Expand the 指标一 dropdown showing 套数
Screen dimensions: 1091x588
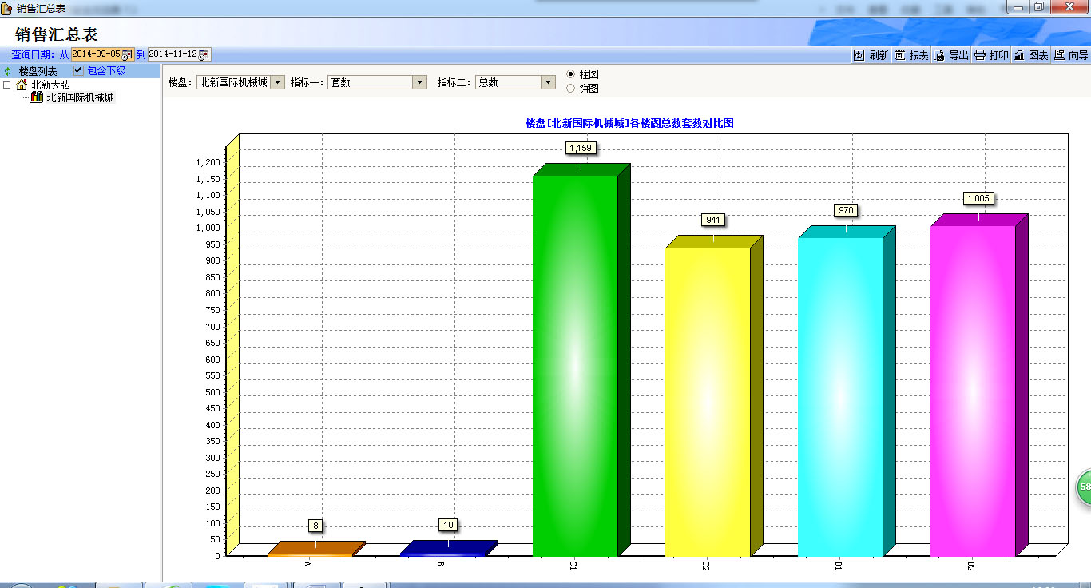pos(419,82)
